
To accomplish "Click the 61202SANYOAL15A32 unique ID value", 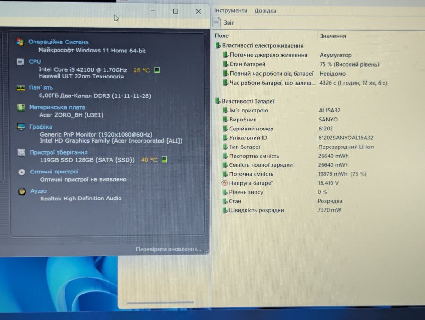I will pos(346,138).
